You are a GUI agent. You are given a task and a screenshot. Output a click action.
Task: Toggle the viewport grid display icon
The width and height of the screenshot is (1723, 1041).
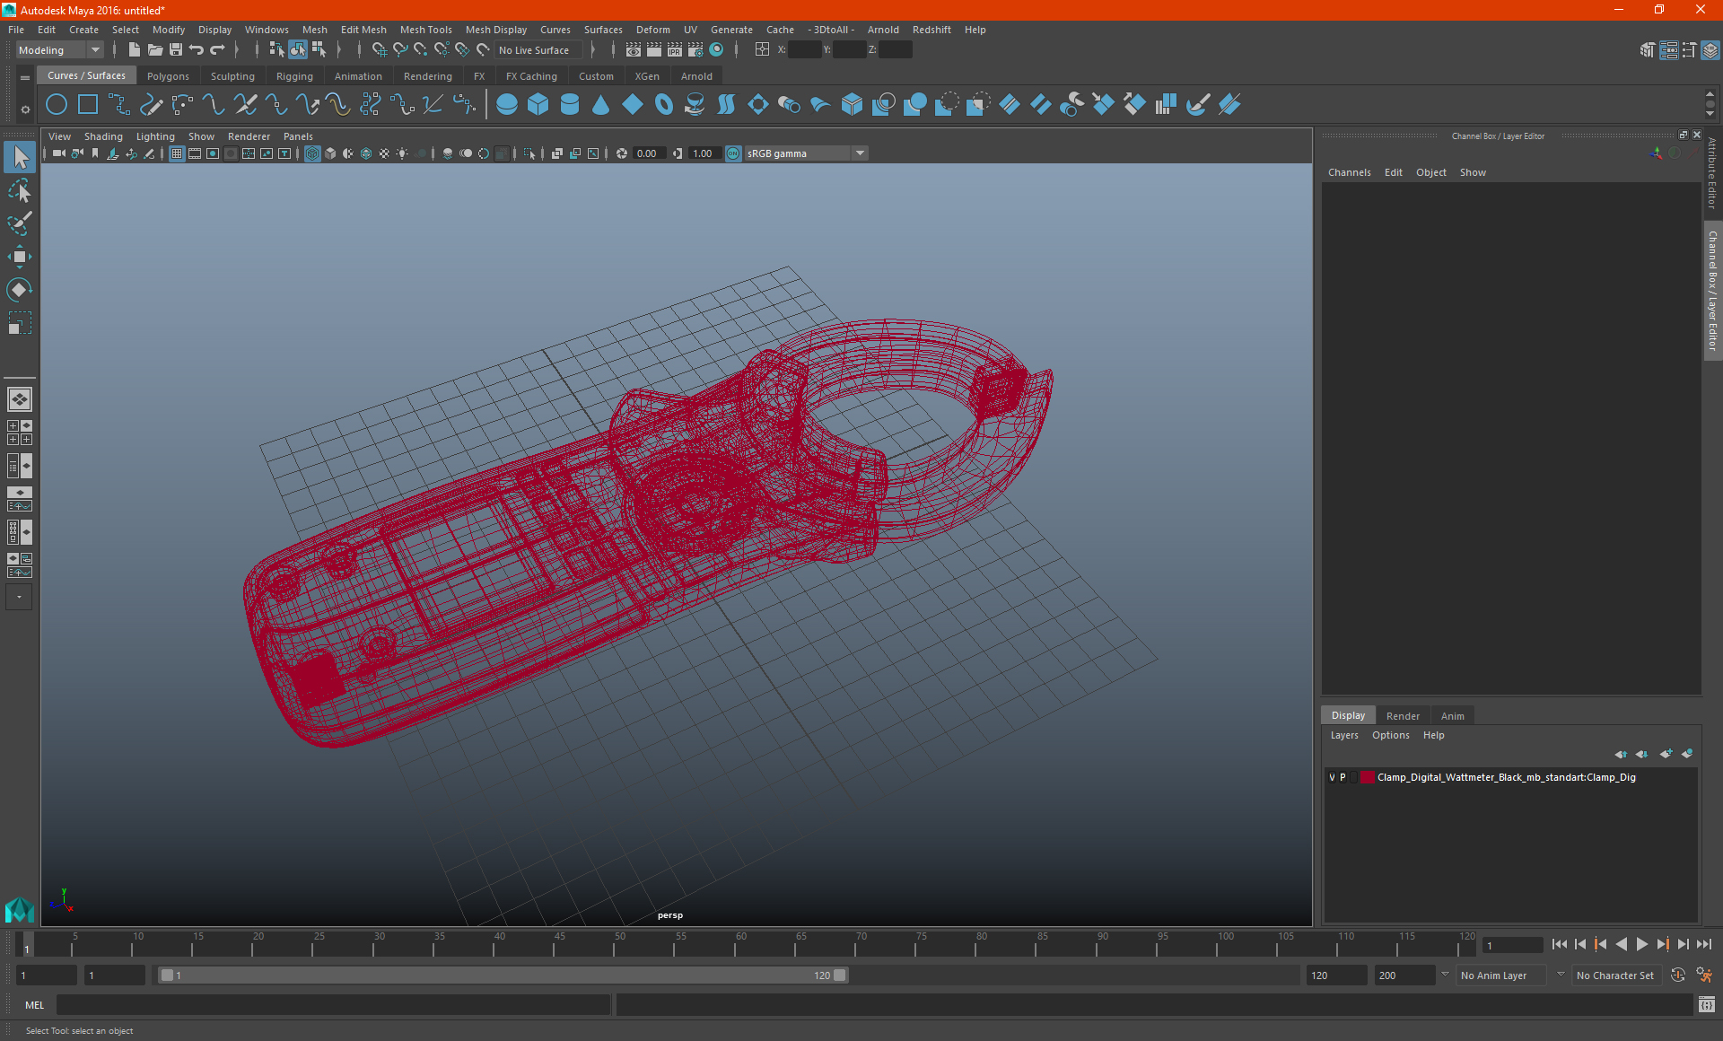pos(177,153)
